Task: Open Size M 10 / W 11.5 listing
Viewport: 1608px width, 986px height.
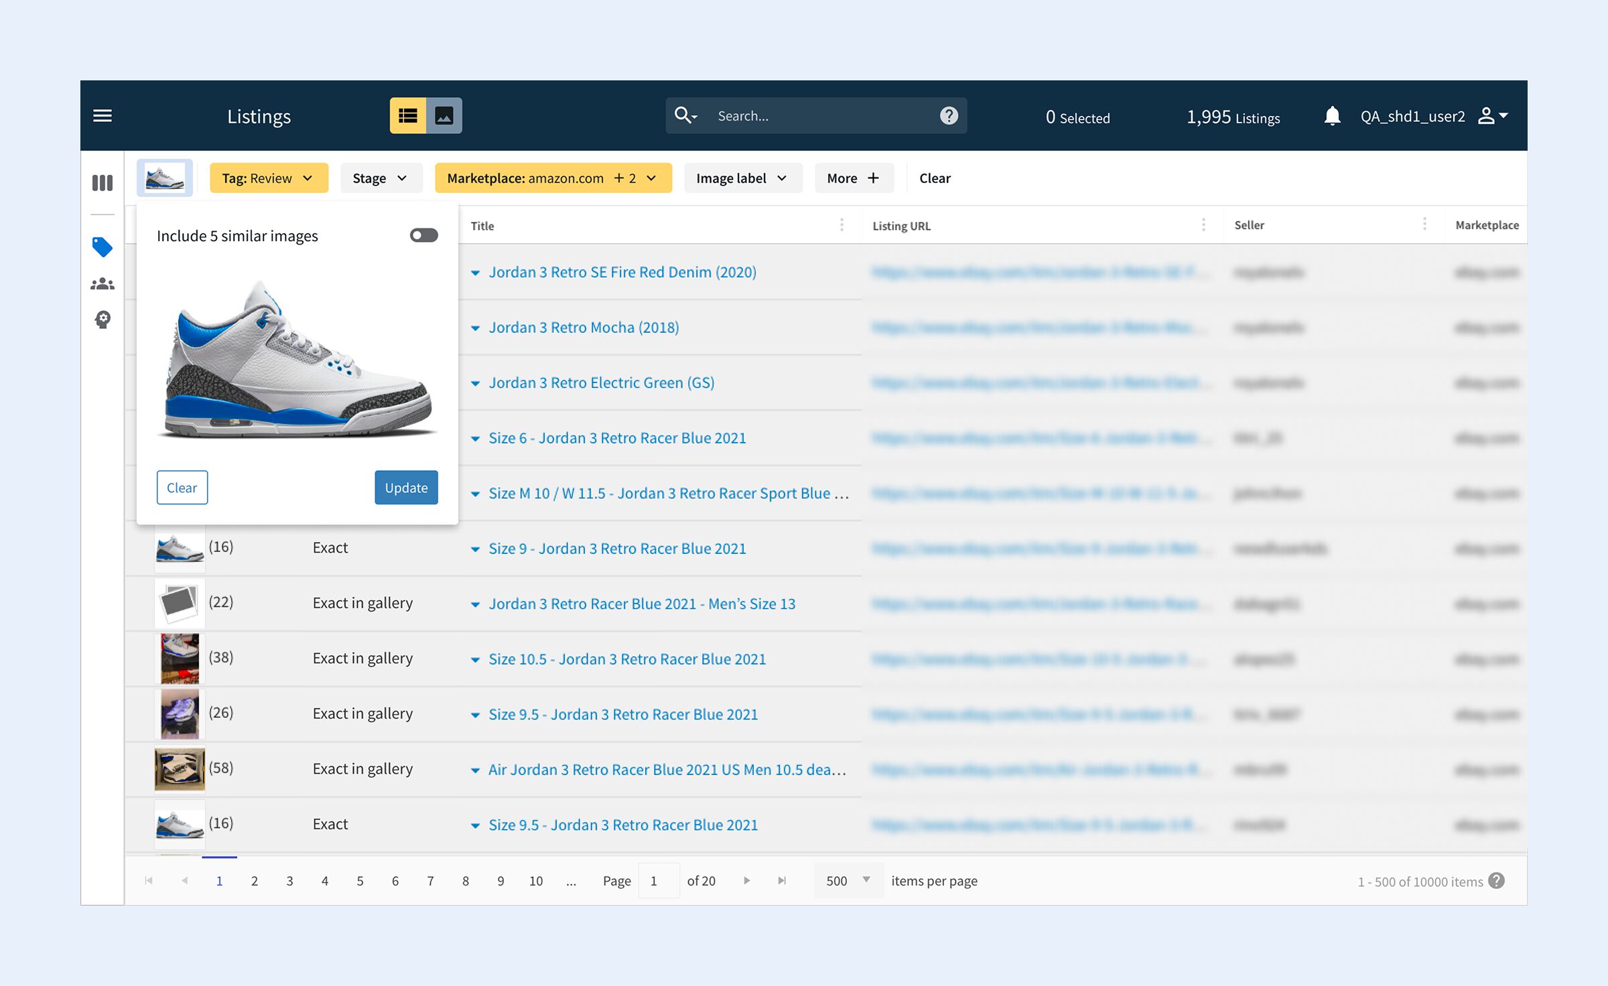Action: (669, 493)
